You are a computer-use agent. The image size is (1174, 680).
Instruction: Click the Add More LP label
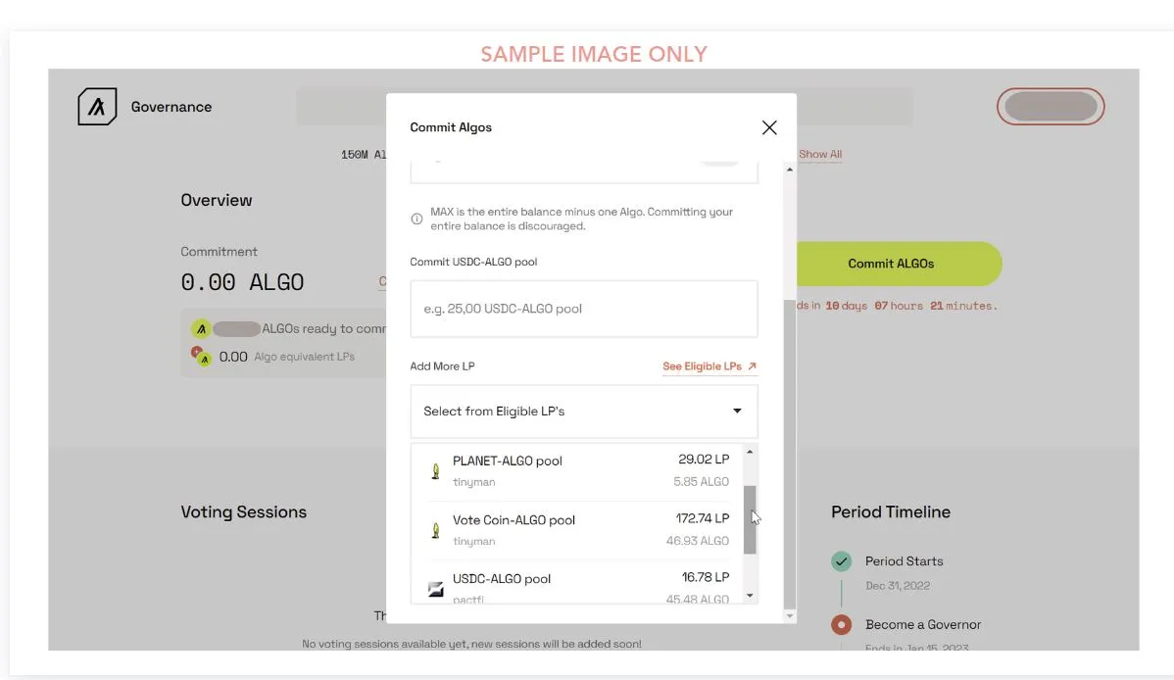click(442, 366)
